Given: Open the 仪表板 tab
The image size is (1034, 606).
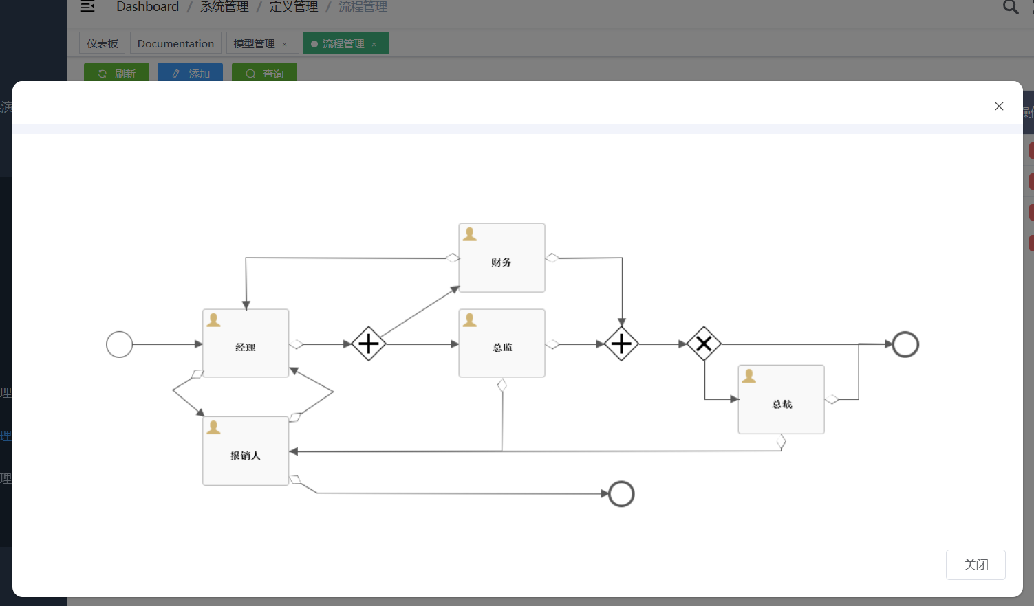Looking at the screenshot, I should [103, 43].
